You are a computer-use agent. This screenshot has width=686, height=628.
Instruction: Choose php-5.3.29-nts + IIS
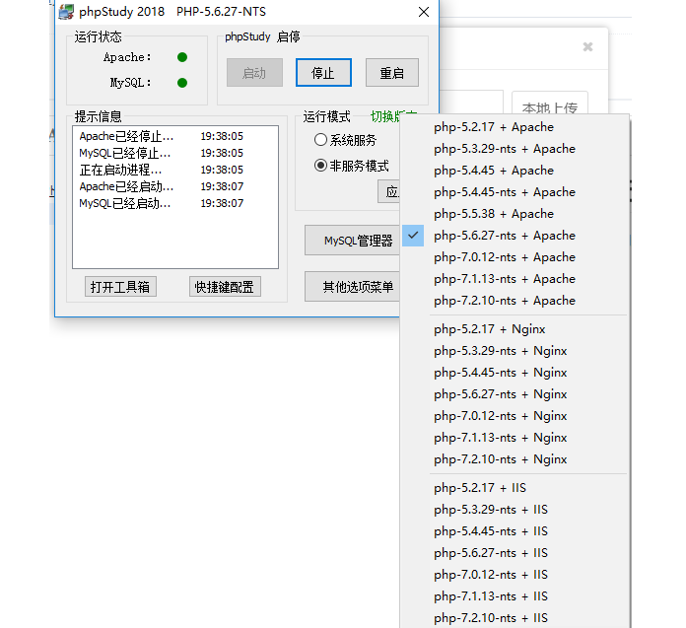514,510
